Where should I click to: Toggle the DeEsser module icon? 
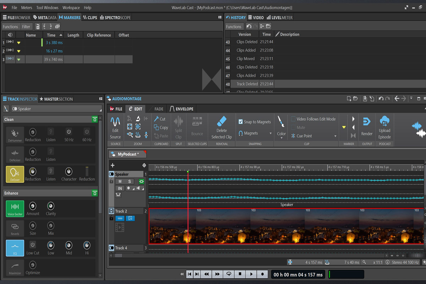tap(15, 174)
